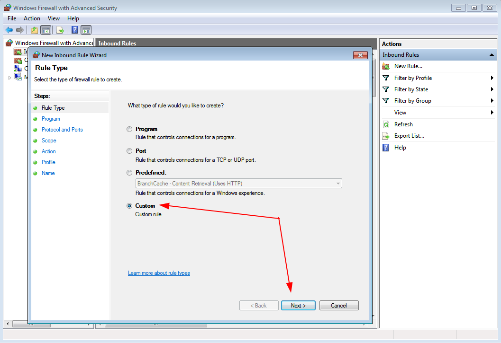The width and height of the screenshot is (501, 343).
Task: Expand the Monitoring tree node triangle
Action: pos(9,77)
